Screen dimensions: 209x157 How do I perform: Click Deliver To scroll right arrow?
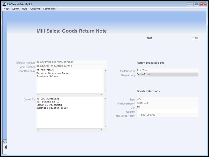click(102, 130)
